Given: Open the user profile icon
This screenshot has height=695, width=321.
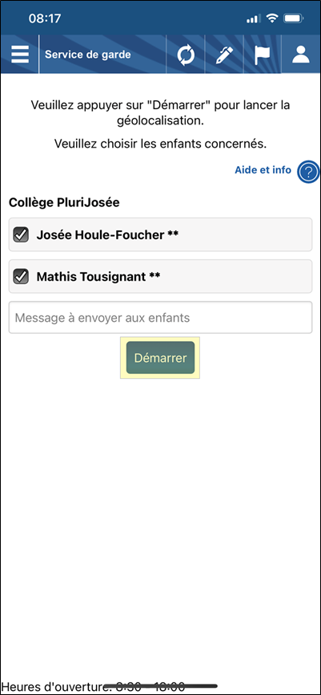Looking at the screenshot, I should [301, 55].
